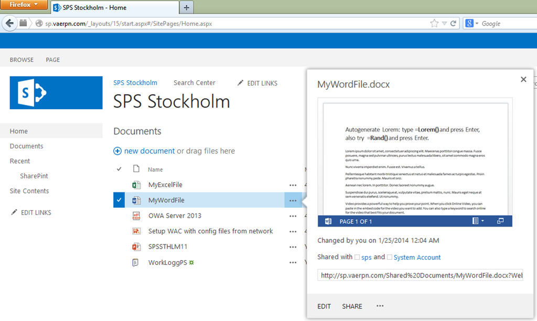Reload the page with the refresh icon
Screen dimensions: 537x321
pos(453,23)
